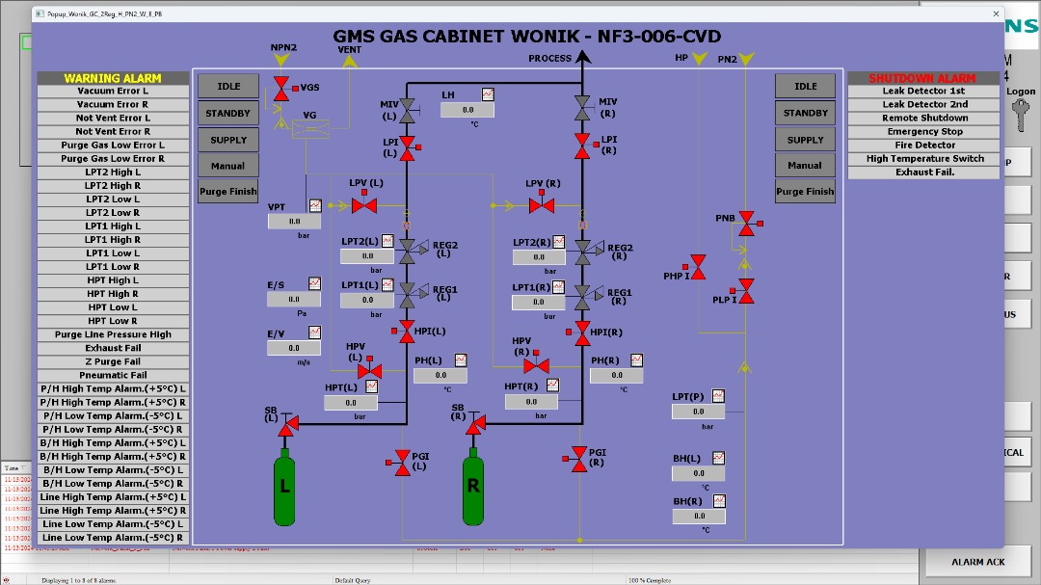Click the HPT(L) pressure value field

(x=351, y=403)
